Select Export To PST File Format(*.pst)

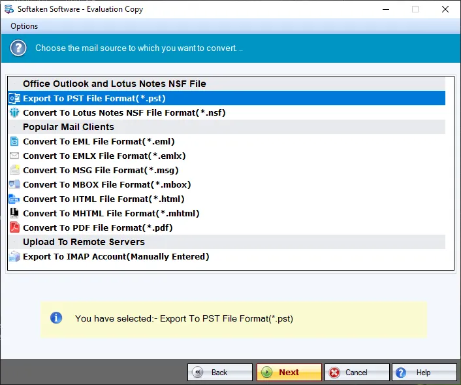[227, 98]
